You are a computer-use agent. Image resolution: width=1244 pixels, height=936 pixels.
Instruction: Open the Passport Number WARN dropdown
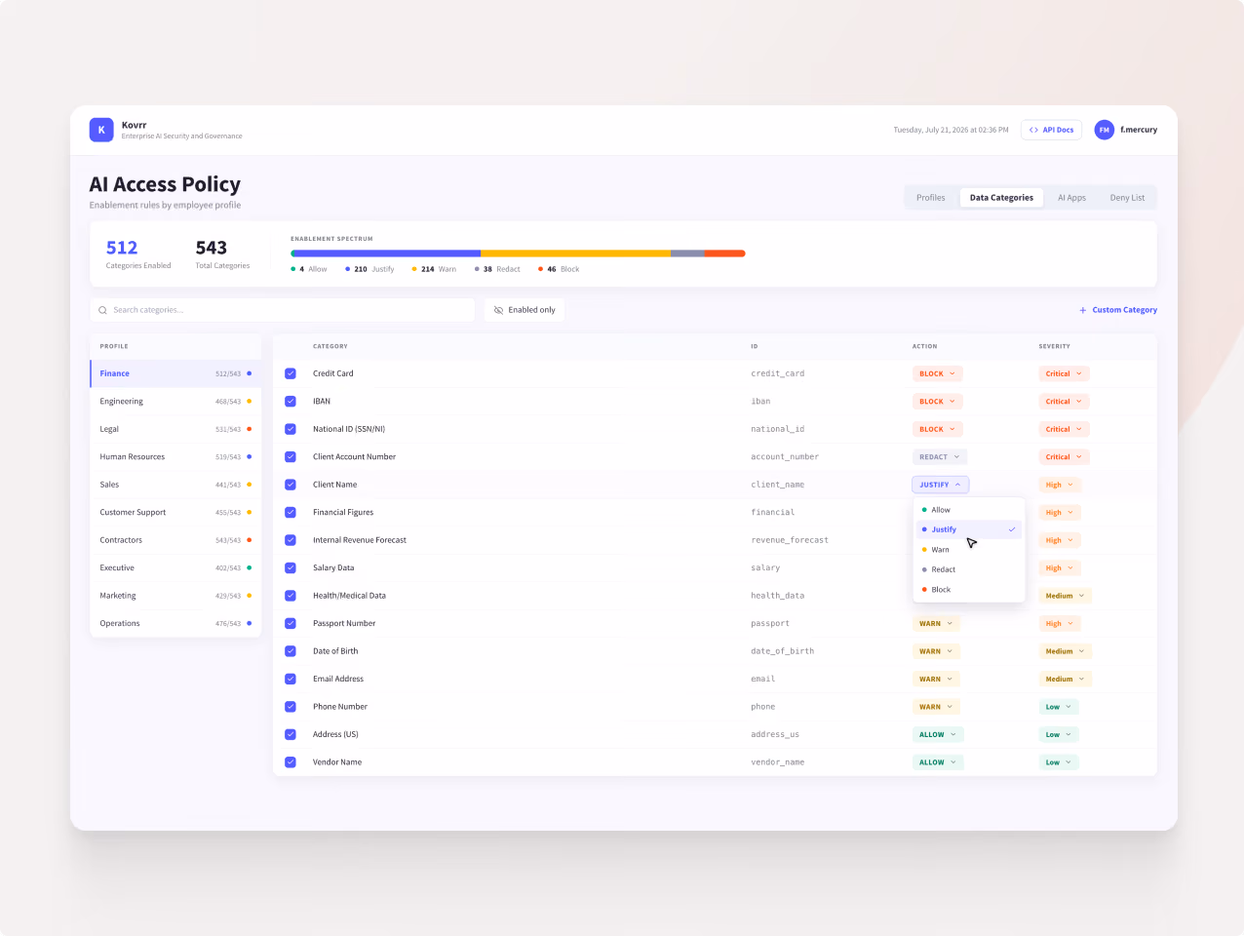[x=937, y=624]
